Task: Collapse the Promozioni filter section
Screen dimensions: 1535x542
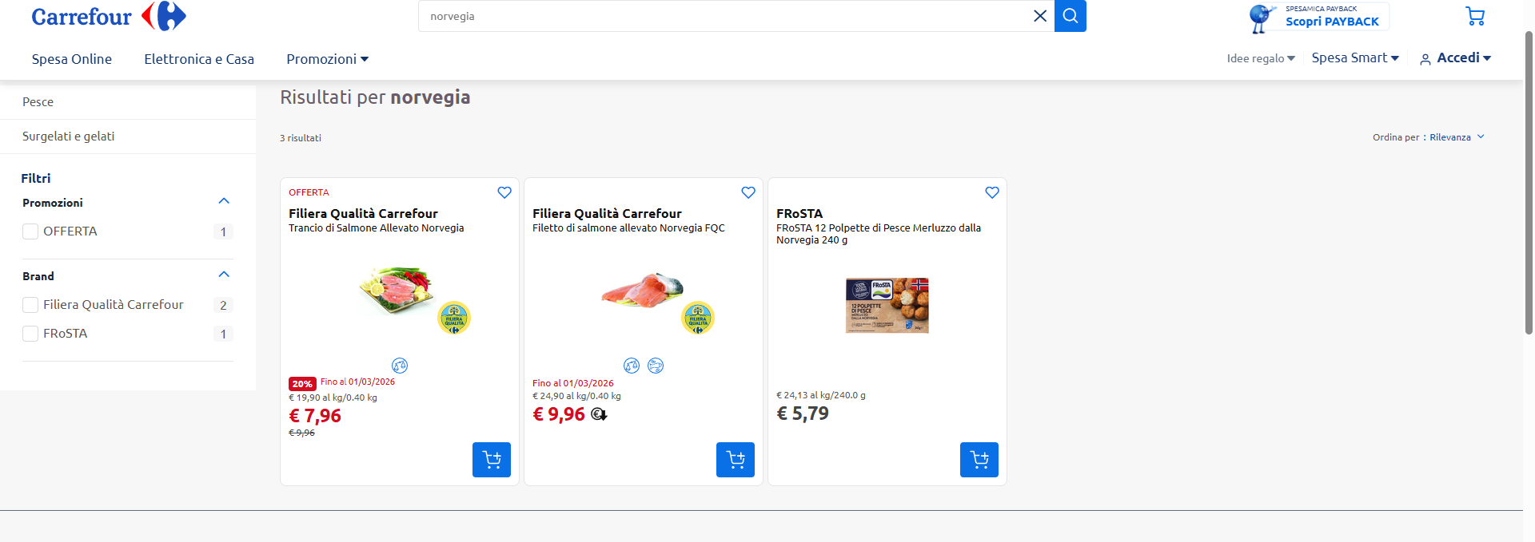Action: [x=224, y=201]
